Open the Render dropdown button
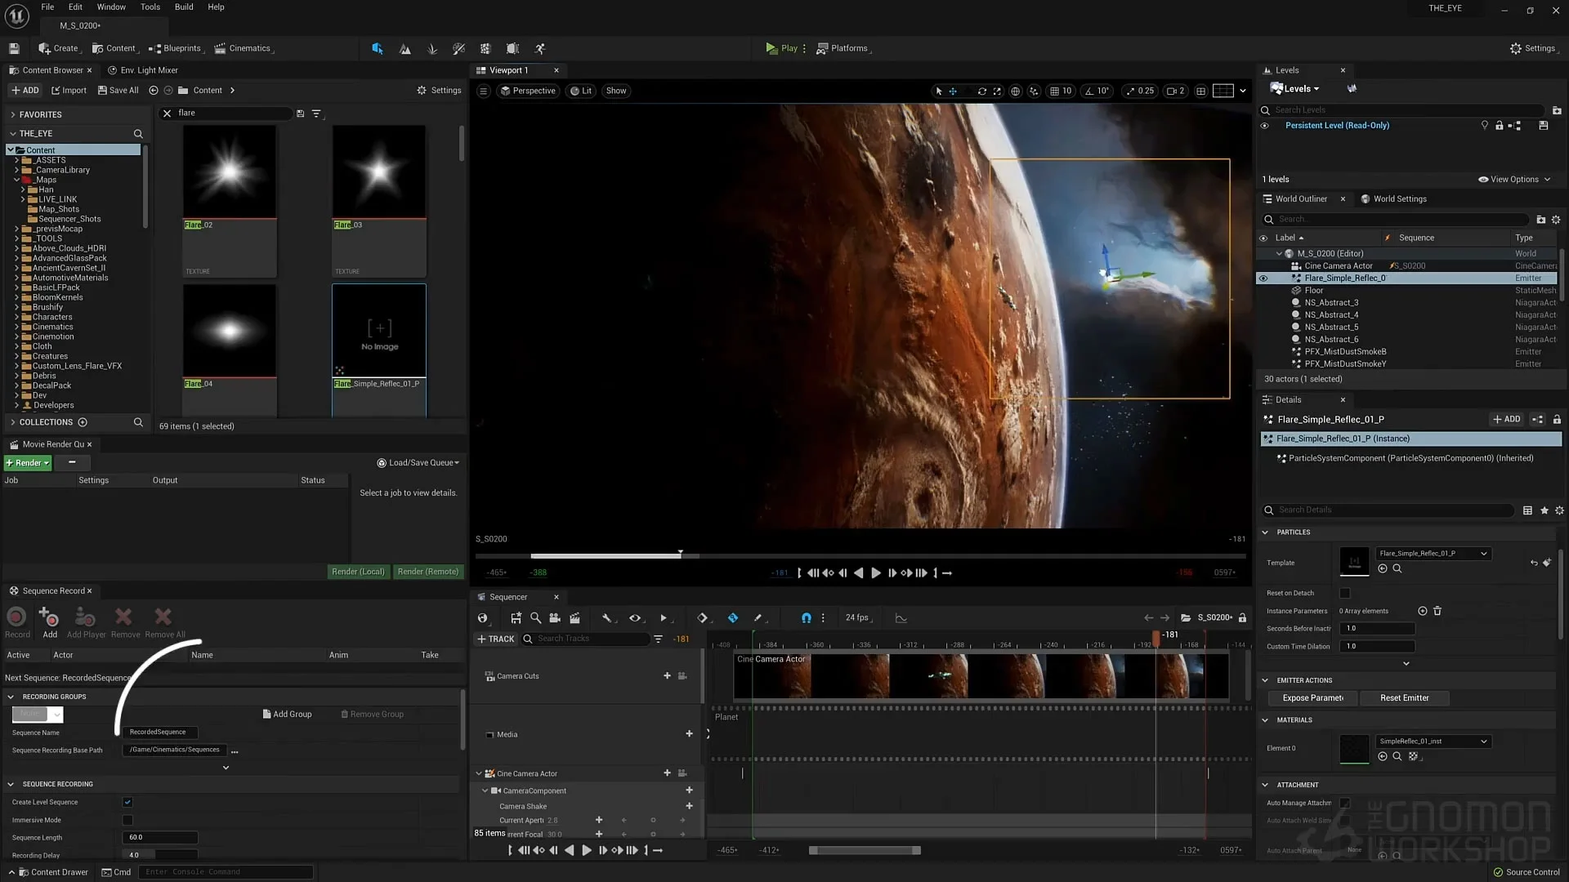The height and width of the screenshot is (882, 1569). click(28, 463)
